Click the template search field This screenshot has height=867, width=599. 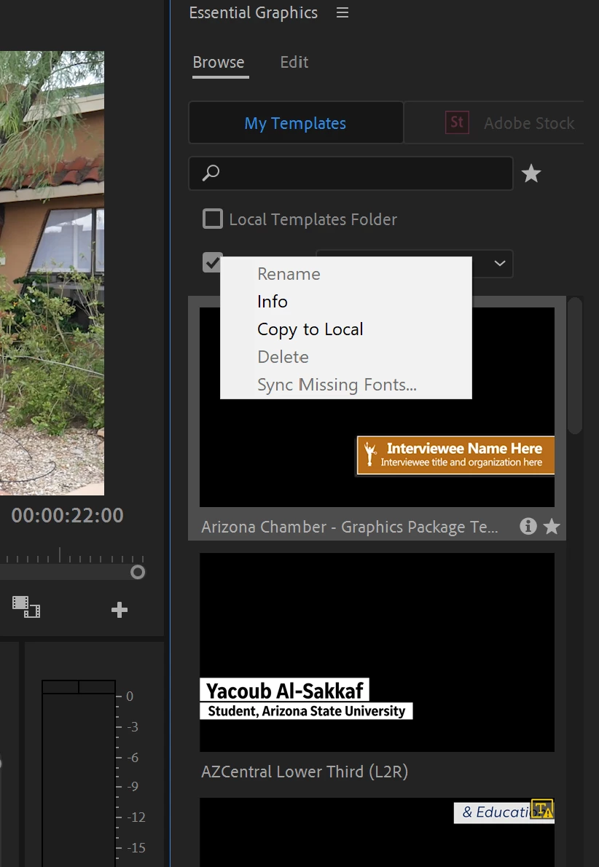point(351,173)
